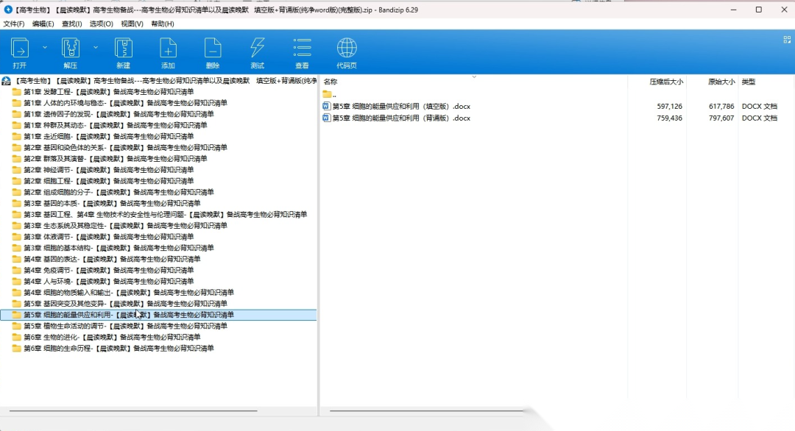
Task: Click the 打开 (Open) toolbar icon
Action: click(20, 49)
